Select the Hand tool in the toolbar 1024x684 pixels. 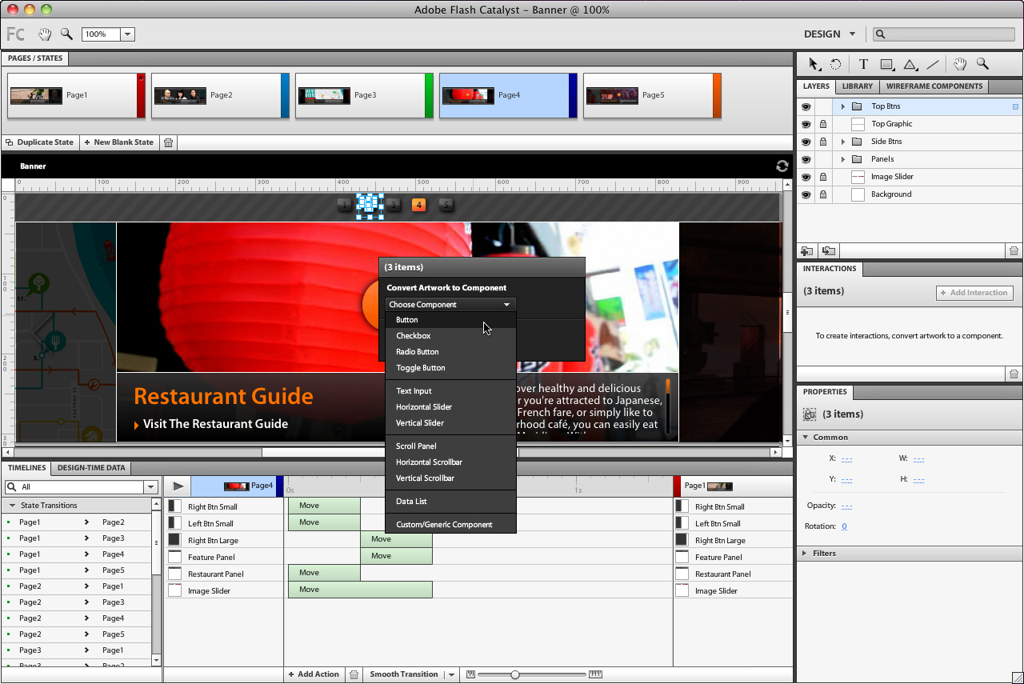pyautogui.click(x=959, y=63)
